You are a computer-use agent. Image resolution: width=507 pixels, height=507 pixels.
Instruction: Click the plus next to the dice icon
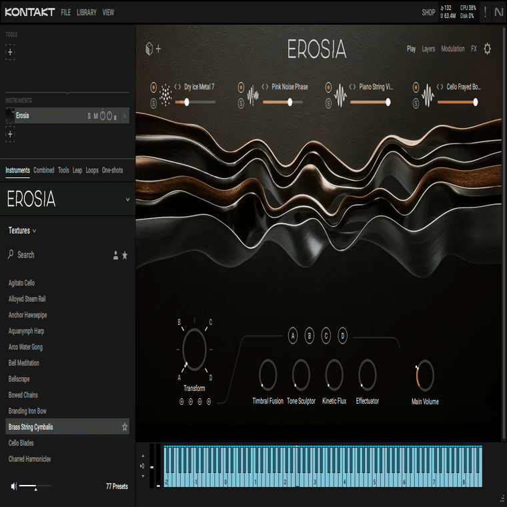(159, 49)
